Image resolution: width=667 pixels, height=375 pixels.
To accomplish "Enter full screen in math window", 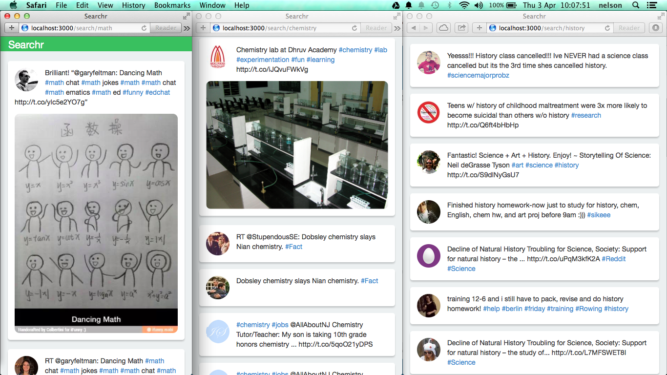I will (187, 16).
